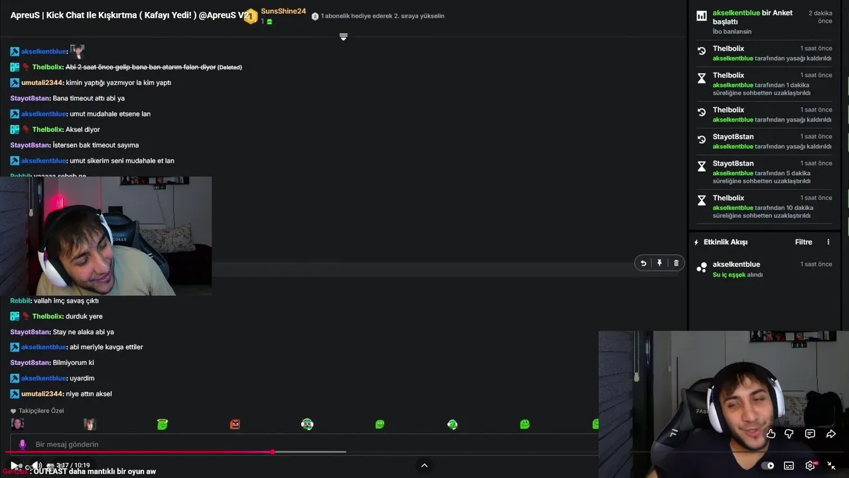Delete the hovered chat message with trash icon
This screenshot has height=478, width=849.
pos(676,263)
